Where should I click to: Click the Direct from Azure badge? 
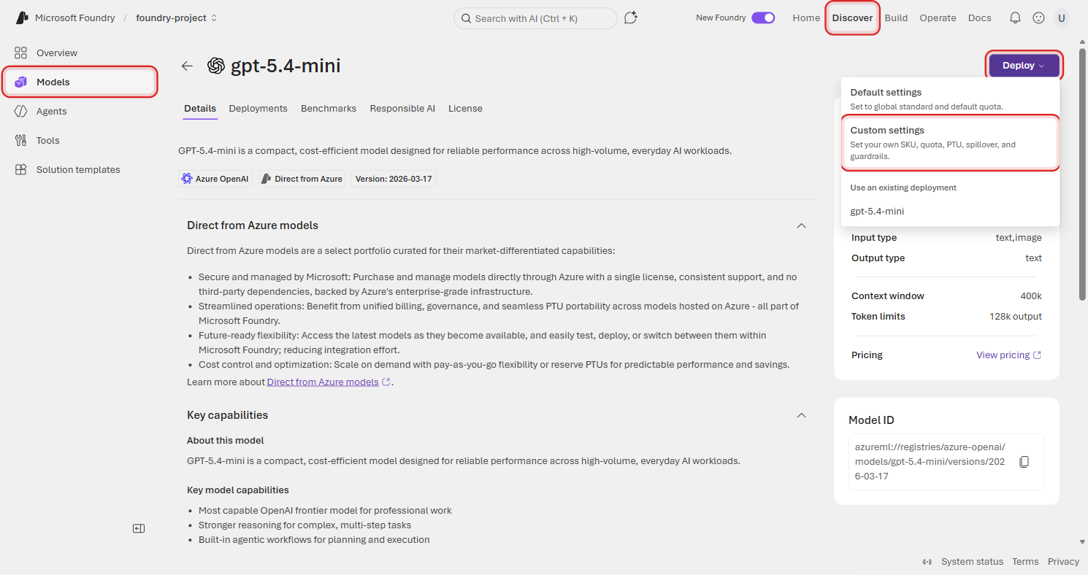pos(302,179)
